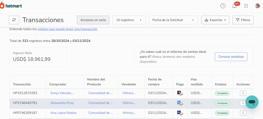Open buyer Sonja Valeska link
263x119 pixels.
[62, 93]
